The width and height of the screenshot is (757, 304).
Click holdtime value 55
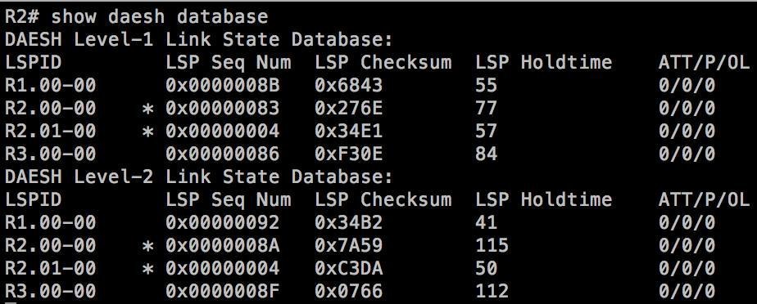[x=486, y=85]
